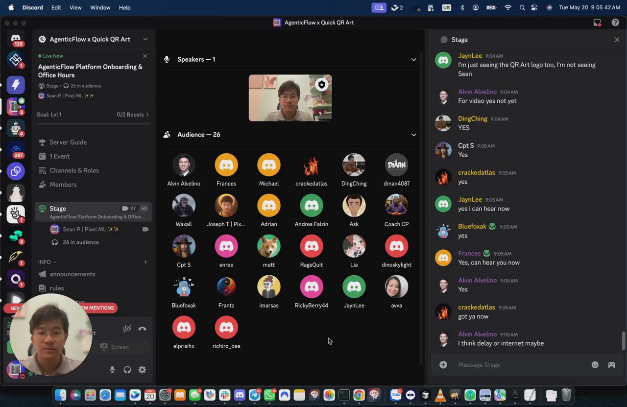The height and width of the screenshot is (407, 627).
Task: Open avva's audience avatar
Action: pos(397,287)
